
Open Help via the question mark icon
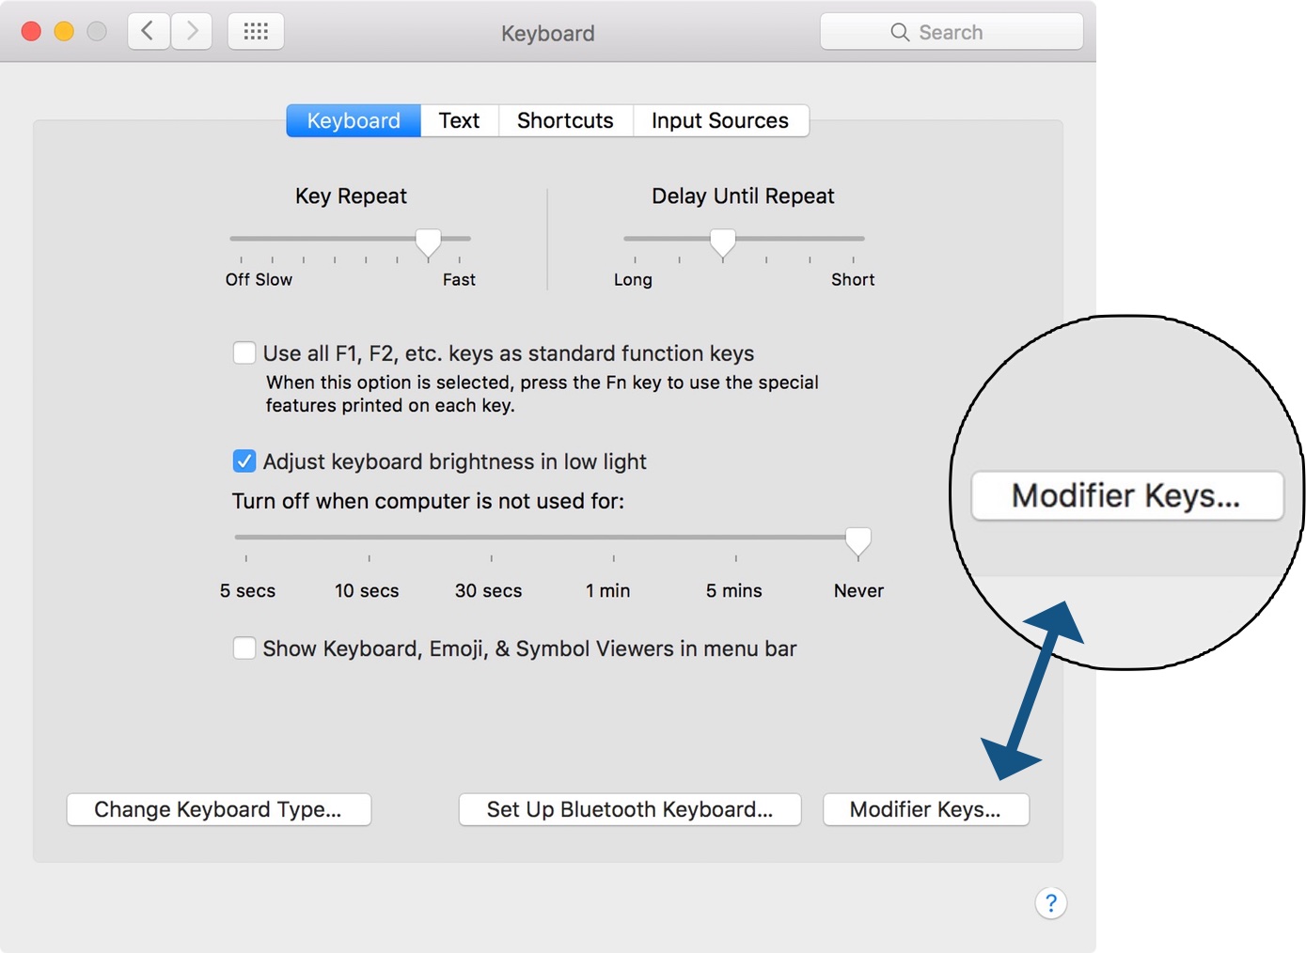click(x=1050, y=902)
